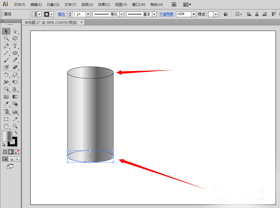Image resolution: width=280 pixels, height=208 pixels.
Task: Click the 不透明度 opacity link
Action: [x=167, y=14]
